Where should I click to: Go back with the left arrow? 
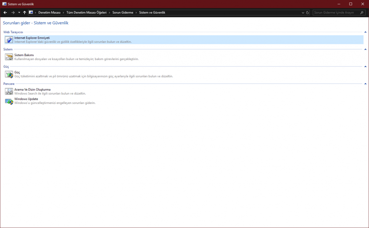[5, 13]
